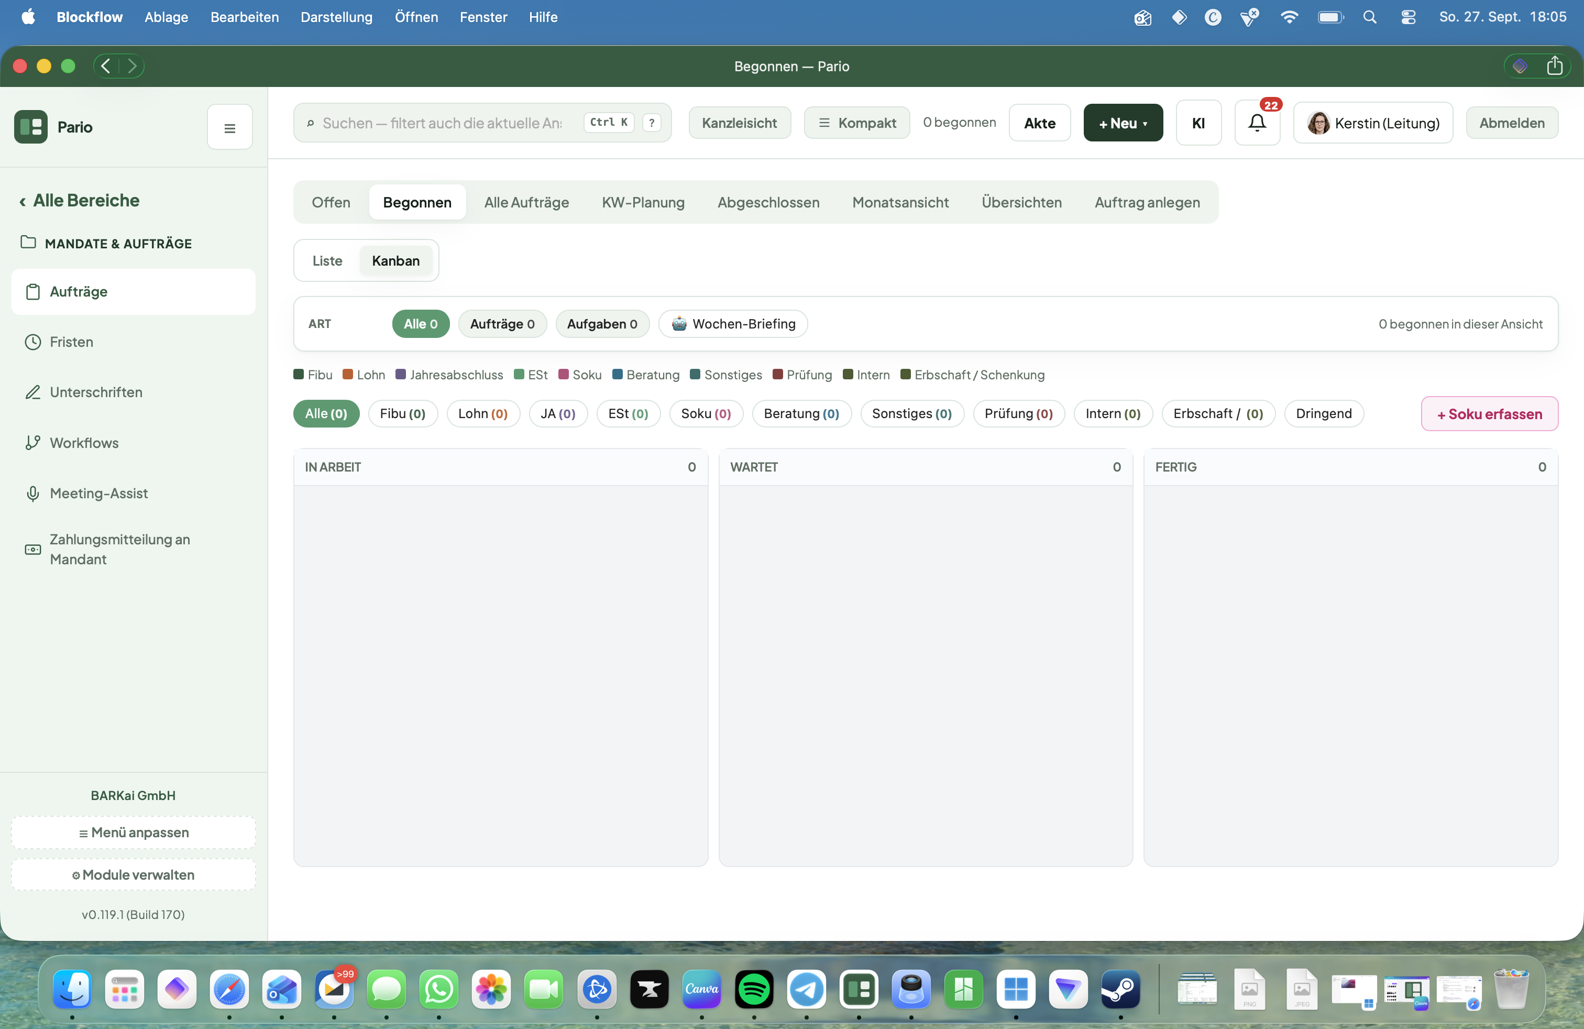The width and height of the screenshot is (1584, 1029).
Task: Go back with the title bar arrow
Action: 106,66
